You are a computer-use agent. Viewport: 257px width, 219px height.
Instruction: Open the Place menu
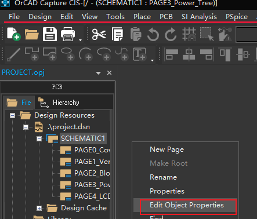pyautogui.click(x=142, y=17)
